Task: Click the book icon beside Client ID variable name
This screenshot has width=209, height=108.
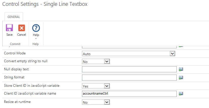Action: [x=181, y=94]
